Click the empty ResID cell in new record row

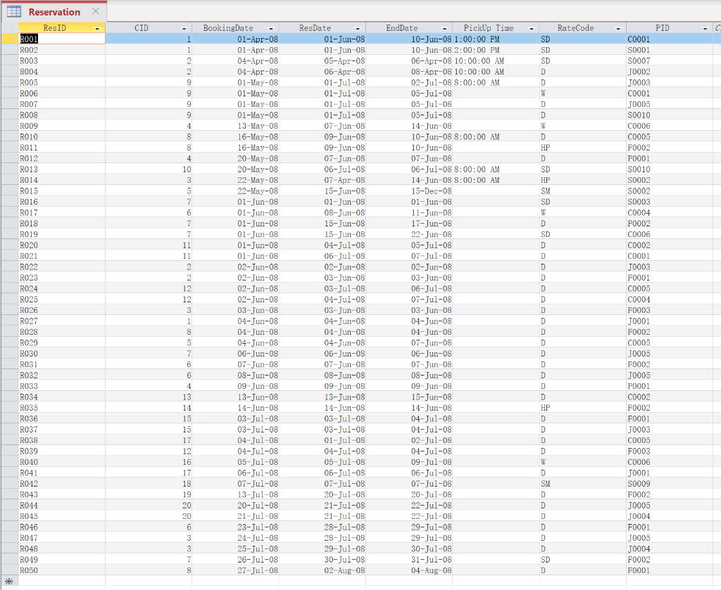62,582
